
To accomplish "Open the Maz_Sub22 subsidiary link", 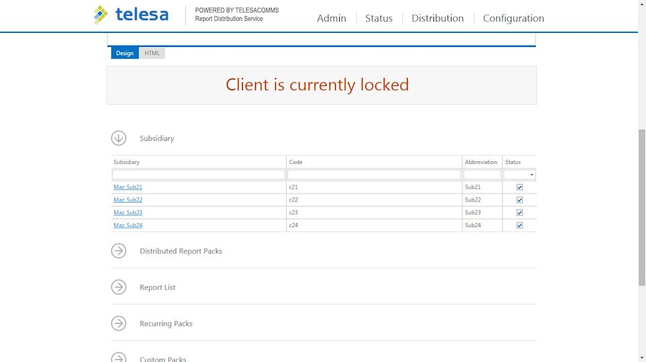I will click(128, 199).
